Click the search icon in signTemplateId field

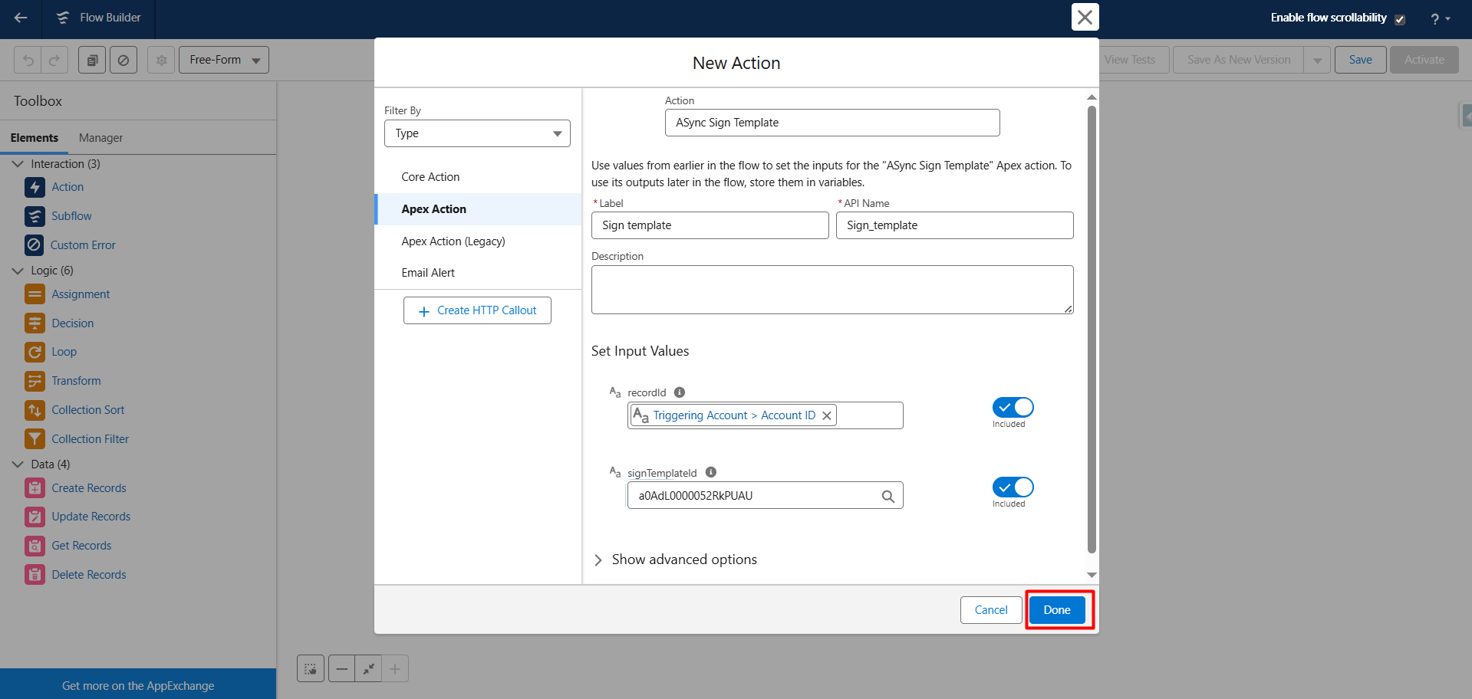[887, 496]
